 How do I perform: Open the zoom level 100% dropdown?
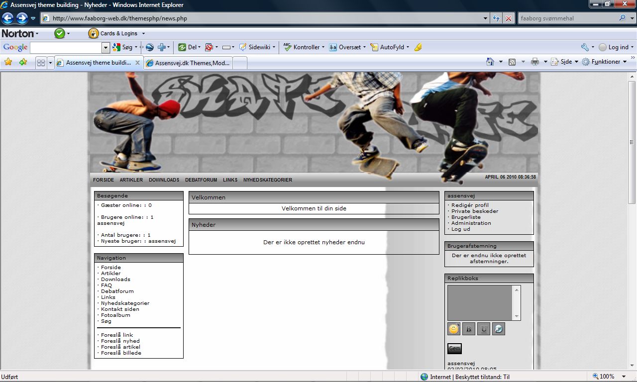click(x=625, y=377)
